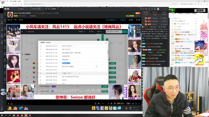The width and height of the screenshot is (209, 117).
Task: Click the streamer avatar in room header
Action: coord(10,15)
